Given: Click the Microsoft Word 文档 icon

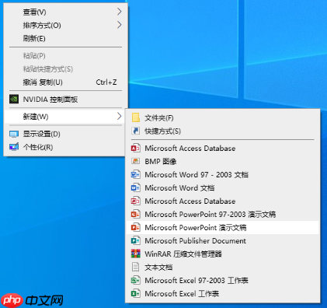Looking at the screenshot, I should (136, 187).
